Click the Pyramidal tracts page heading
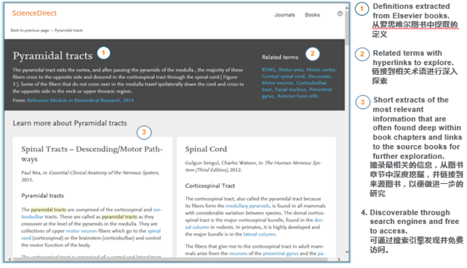Image resolution: width=467 pixels, height=268 pixels. click(x=53, y=56)
